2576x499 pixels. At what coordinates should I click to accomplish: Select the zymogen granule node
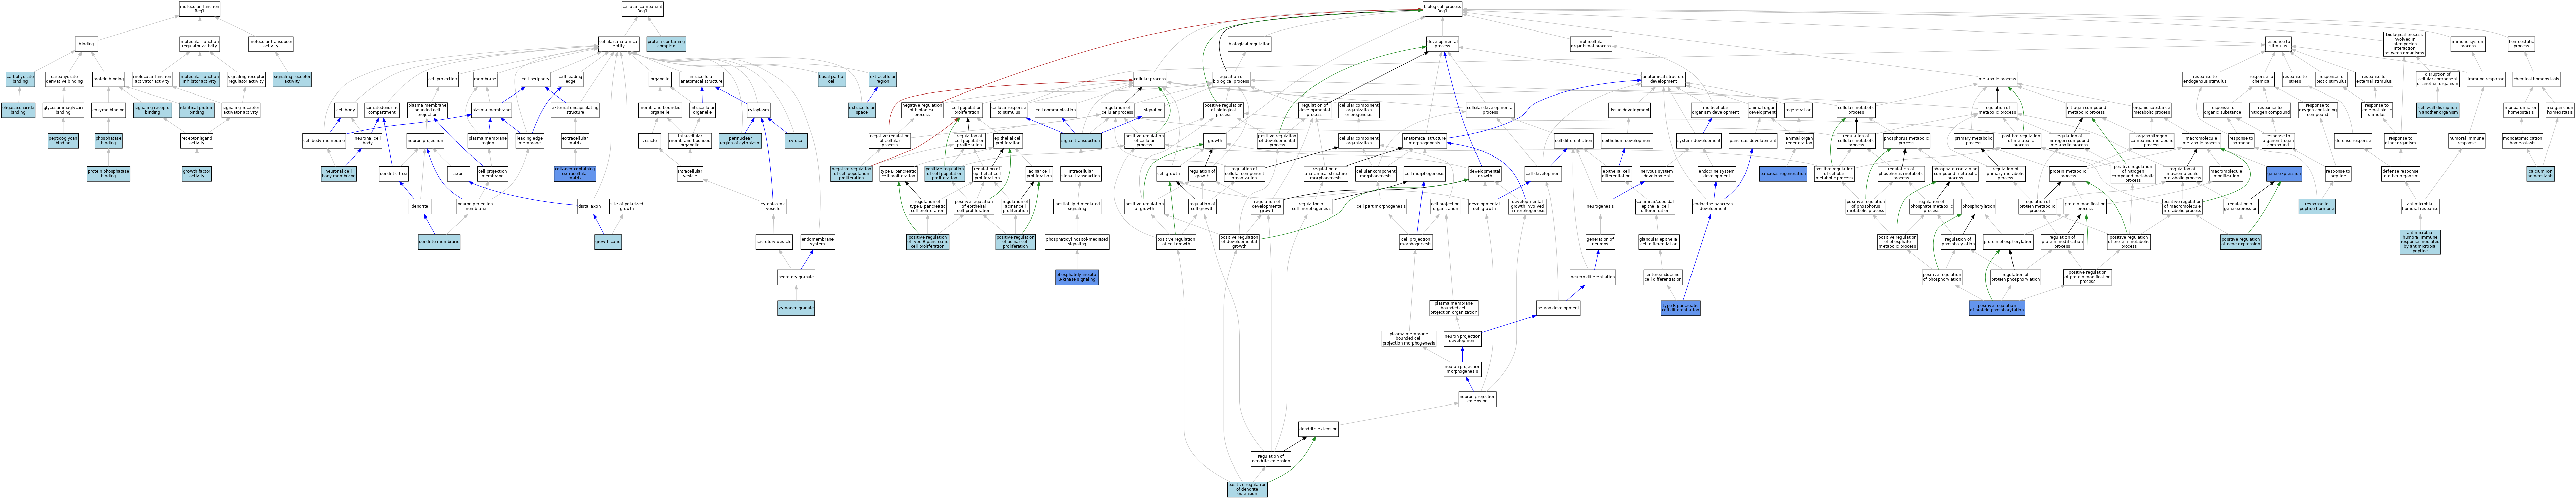(796, 308)
